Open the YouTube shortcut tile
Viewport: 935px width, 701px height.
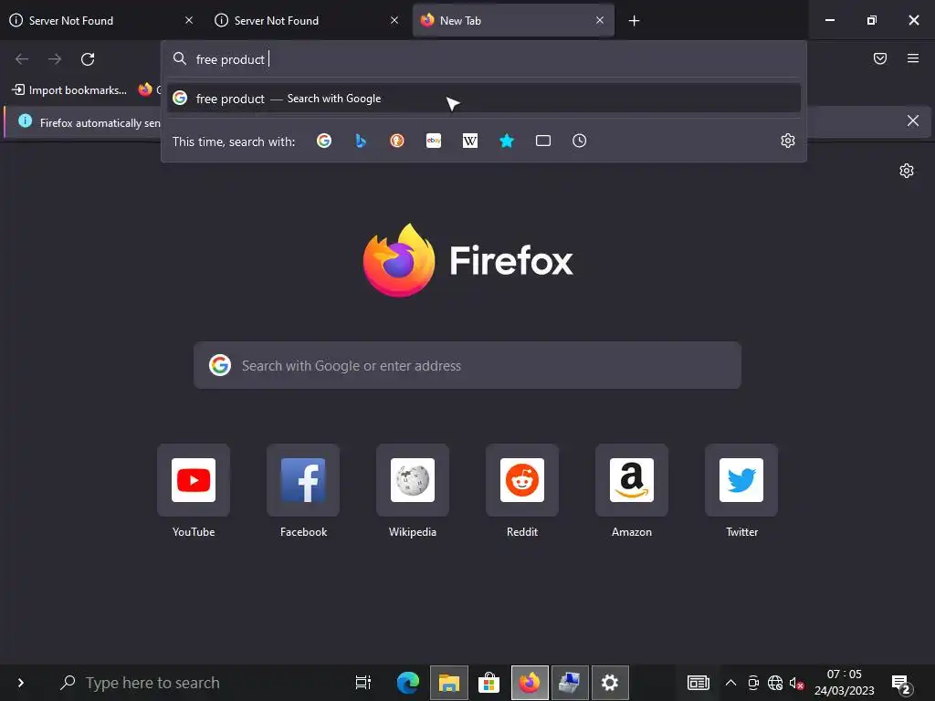[x=194, y=480]
